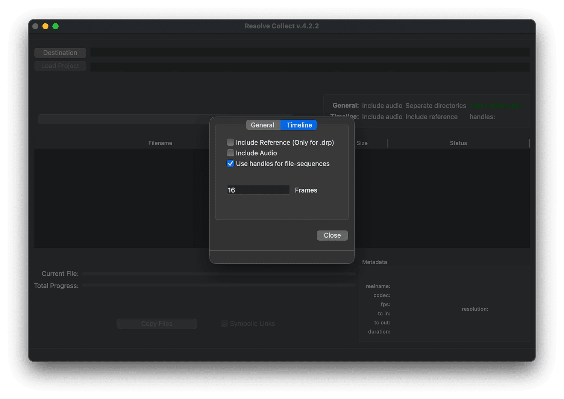Toggle the Symbolic Links checkbox
564x399 pixels.
pyautogui.click(x=224, y=323)
